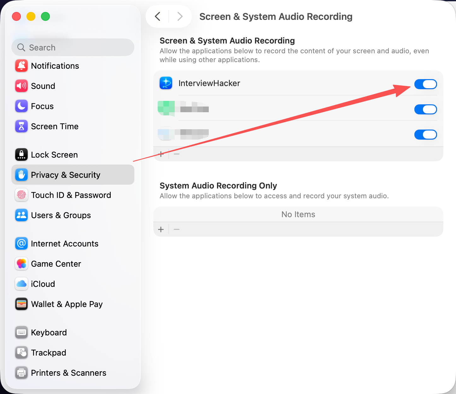Toggle the third app's recording permission
The width and height of the screenshot is (456, 394).
tap(425, 135)
